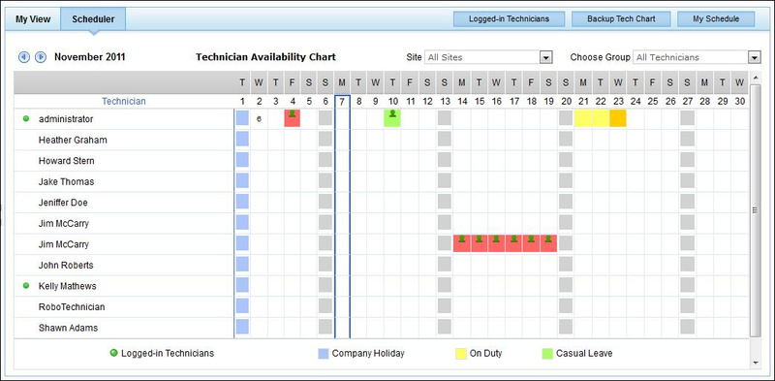This screenshot has width=775, height=381.
Task: Select Jim McCarry's leave cell on day 18
Action: [531, 243]
